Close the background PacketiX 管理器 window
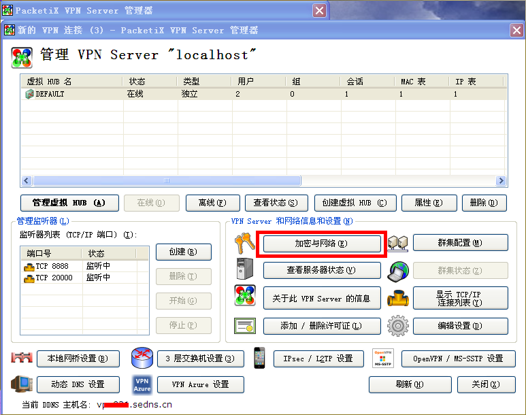The image size is (526, 415). click(x=319, y=11)
